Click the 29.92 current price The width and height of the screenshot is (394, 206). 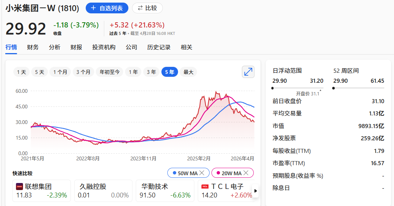26,29
